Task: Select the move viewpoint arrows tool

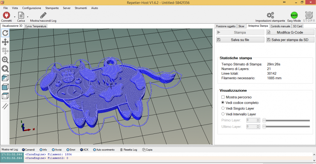Action: pyautogui.click(x=5, y=42)
